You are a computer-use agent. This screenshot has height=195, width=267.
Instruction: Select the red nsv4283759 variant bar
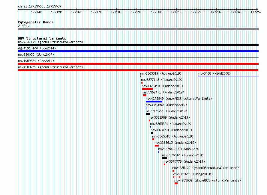click(x=138, y=70)
